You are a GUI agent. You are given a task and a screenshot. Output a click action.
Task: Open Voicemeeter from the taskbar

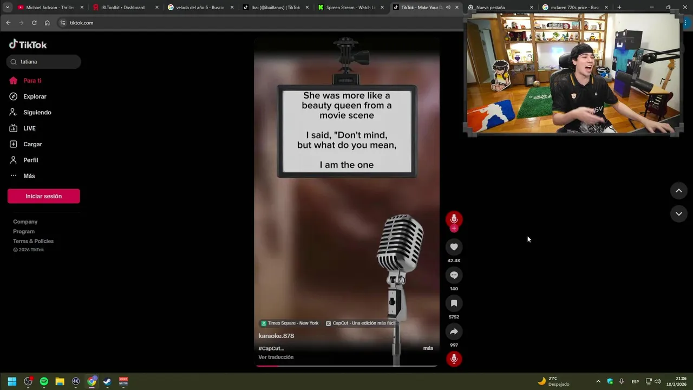(x=123, y=381)
